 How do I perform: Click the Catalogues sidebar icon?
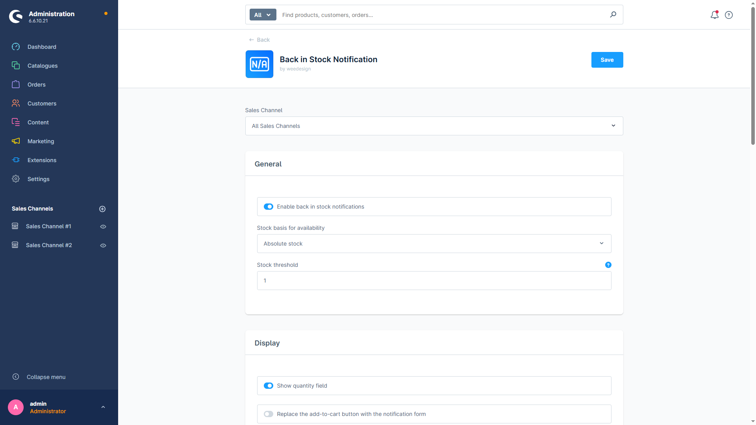click(16, 66)
